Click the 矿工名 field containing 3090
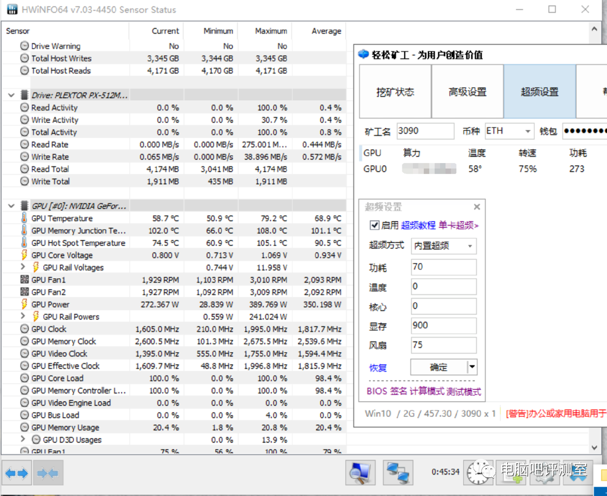Screen dimensions: 607x496 (425, 131)
